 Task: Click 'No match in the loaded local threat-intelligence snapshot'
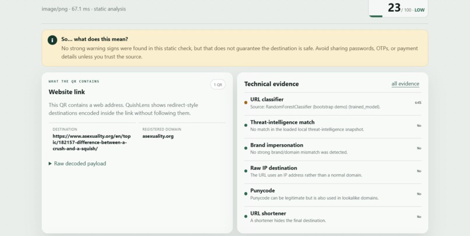(307, 130)
